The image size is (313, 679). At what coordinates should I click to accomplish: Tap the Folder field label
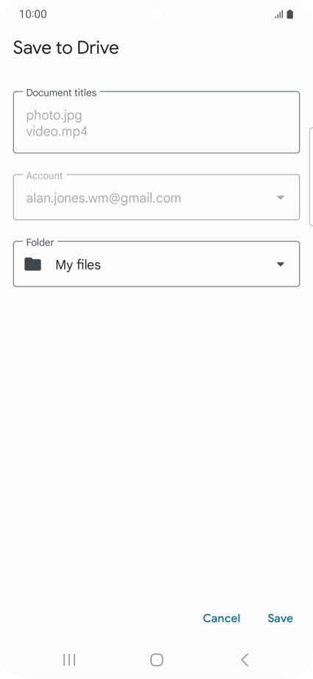click(40, 242)
